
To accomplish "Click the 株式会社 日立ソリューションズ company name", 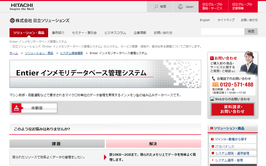I will click(x=42, y=21).
